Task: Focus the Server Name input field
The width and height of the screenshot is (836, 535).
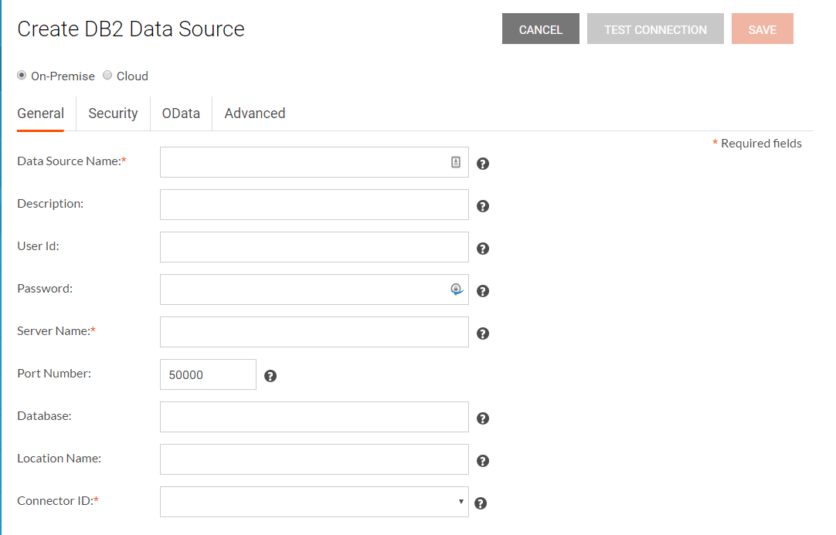Action: coord(314,332)
